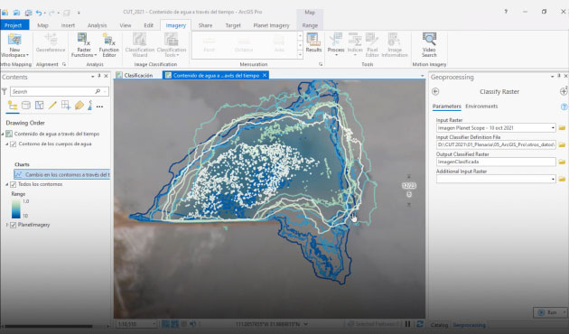This screenshot has height=334, width=569.
Task: Click the Output Classified Raster field
Action: [x=496, y=162]
